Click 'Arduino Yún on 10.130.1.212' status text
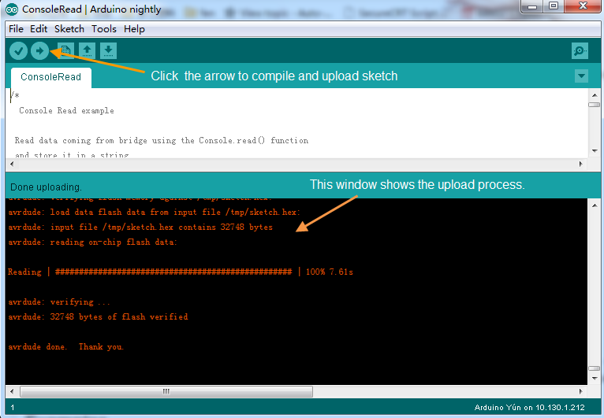 pos(530,408)
